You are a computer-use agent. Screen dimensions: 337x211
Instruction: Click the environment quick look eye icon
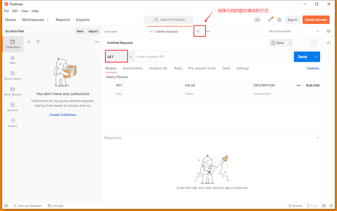point(329,31)
